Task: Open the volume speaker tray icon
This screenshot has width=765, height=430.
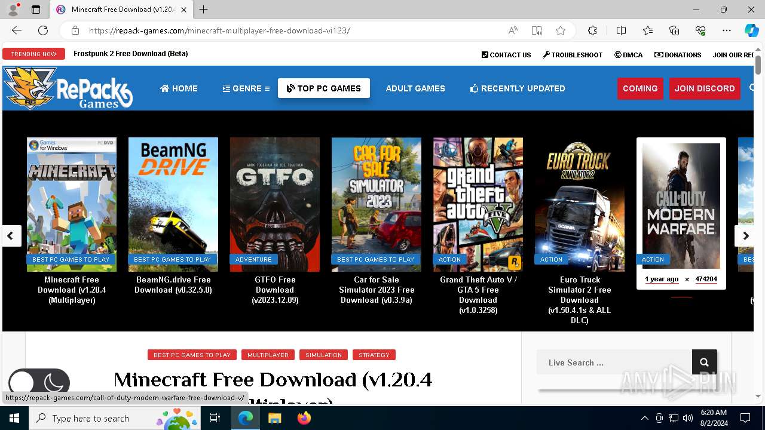Action: [688, 418]
